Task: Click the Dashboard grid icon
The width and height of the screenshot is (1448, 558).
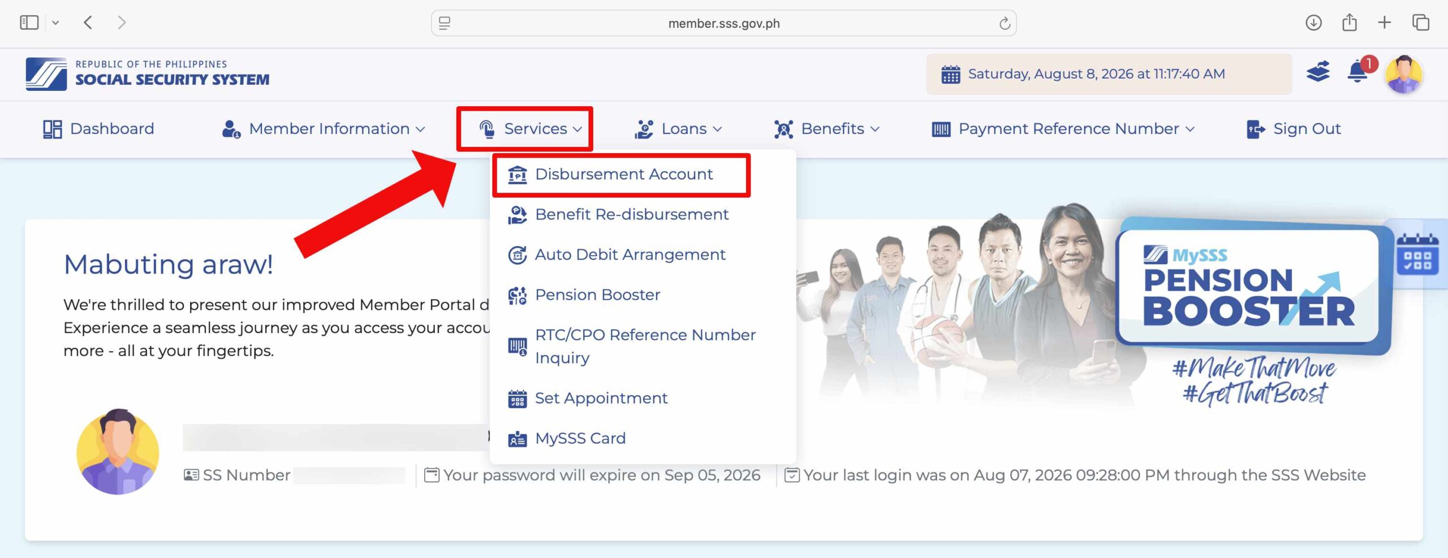Action: pyautogui.click(x=52, y=129)
